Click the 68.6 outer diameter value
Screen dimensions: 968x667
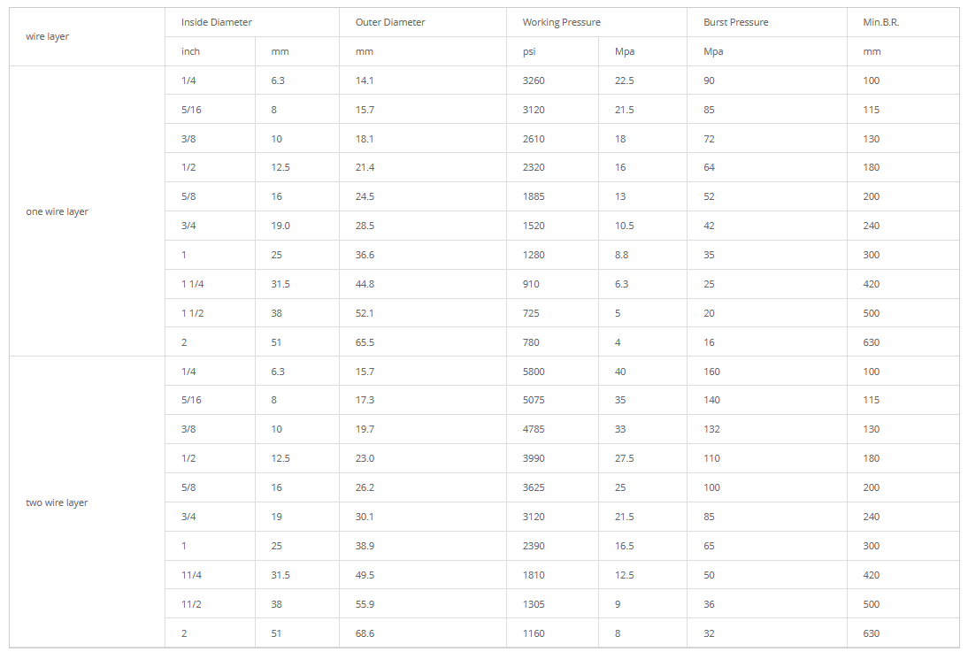(x=365, y=633)
